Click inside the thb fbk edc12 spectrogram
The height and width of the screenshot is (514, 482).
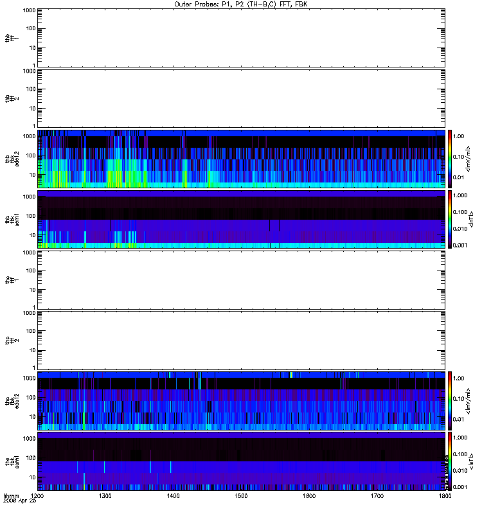tap(242, 159)
